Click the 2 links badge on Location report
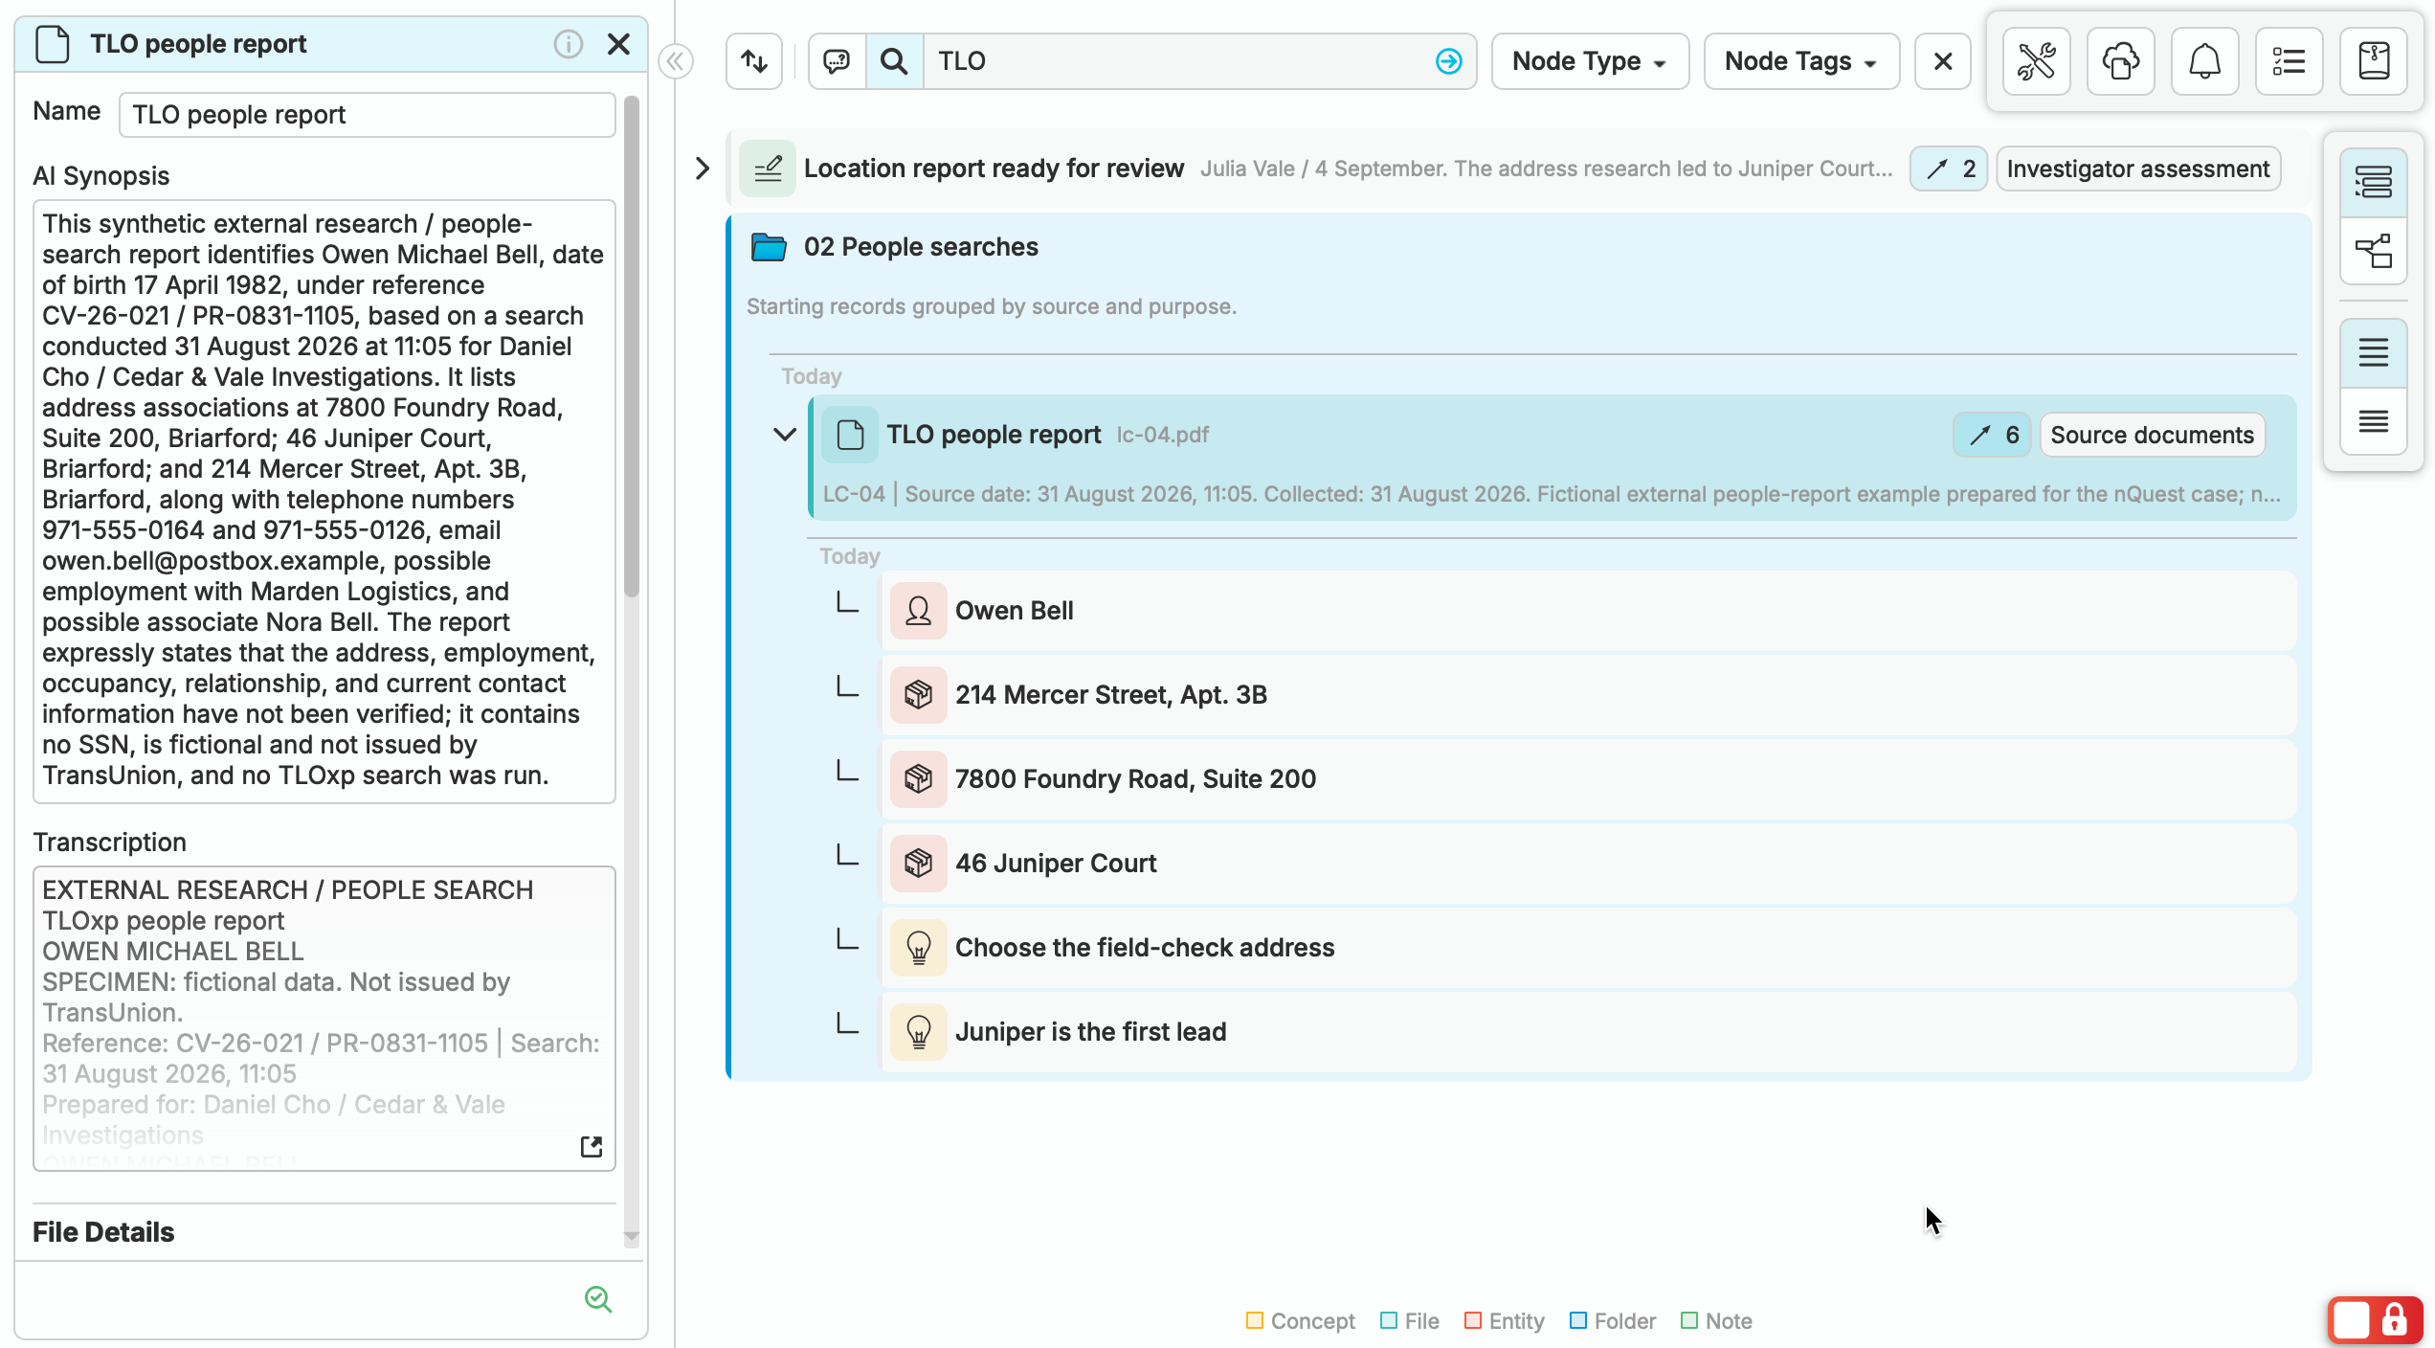This screenshot has width=2435, height=1348. click(1949, 168)
